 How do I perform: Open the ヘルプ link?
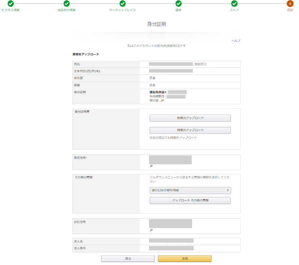coord(236,40)
